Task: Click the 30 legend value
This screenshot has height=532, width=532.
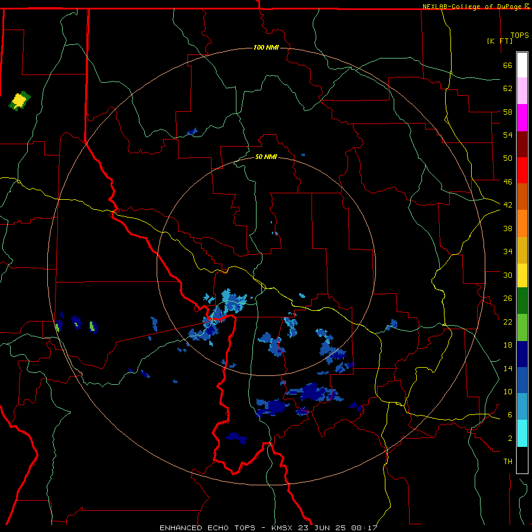Action: (x=508, y=275)
